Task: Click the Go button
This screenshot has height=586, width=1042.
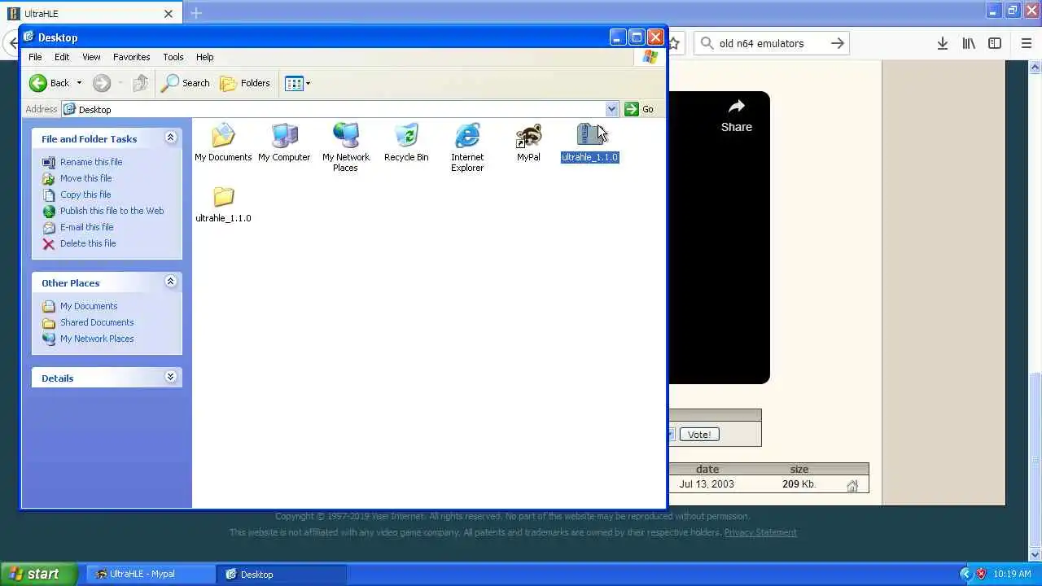Action: click(640, 109)
